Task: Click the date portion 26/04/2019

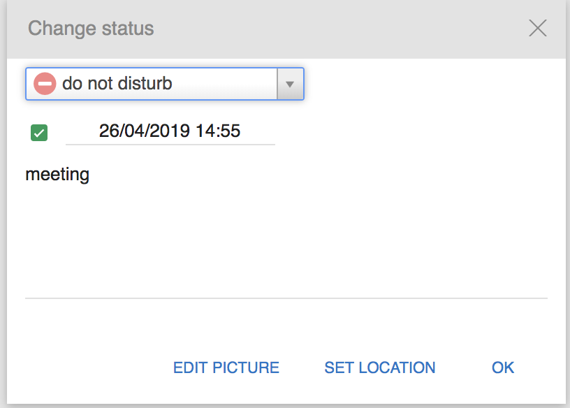Action: (x=145, y=131)
